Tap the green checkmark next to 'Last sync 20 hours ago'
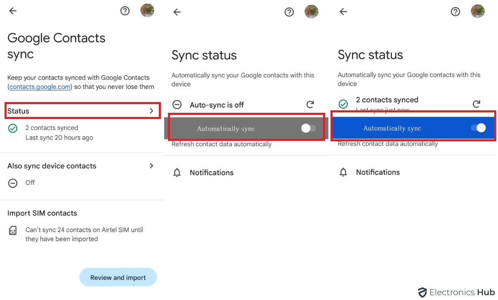The image size is (498, 300). coord(13,129)
